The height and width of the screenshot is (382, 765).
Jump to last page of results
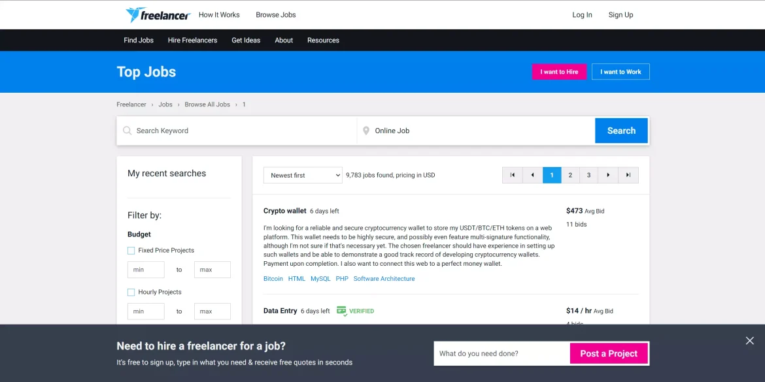pos(628,175)
